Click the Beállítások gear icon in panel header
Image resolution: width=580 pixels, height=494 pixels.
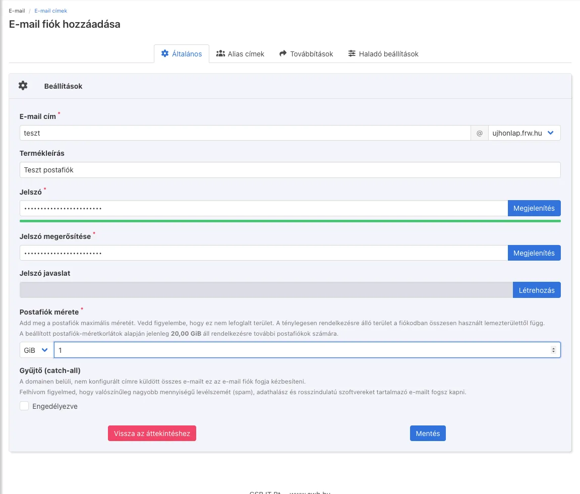coord(23,86)
